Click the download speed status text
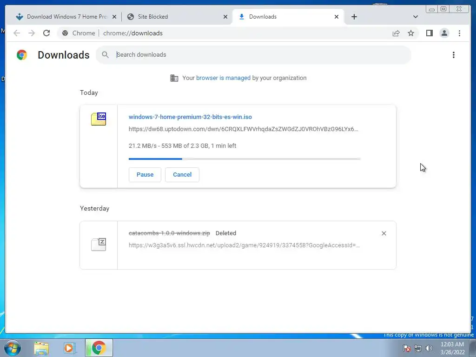 click(x=182, y=145)
